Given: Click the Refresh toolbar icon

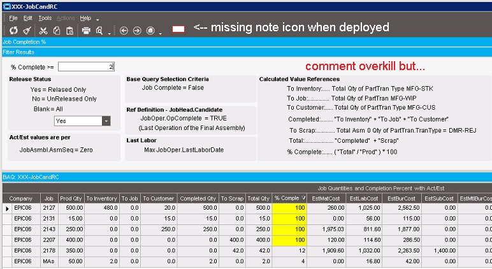Looking at the screenshot, I should [13, 31].
